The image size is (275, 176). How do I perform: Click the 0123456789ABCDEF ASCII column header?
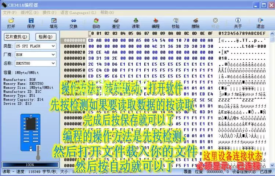pos(242,33)
